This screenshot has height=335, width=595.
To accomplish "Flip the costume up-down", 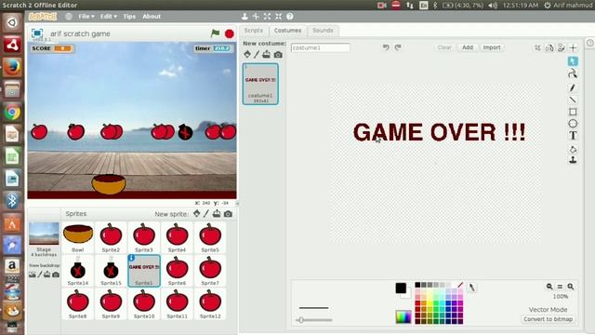I will pos(561,47).
